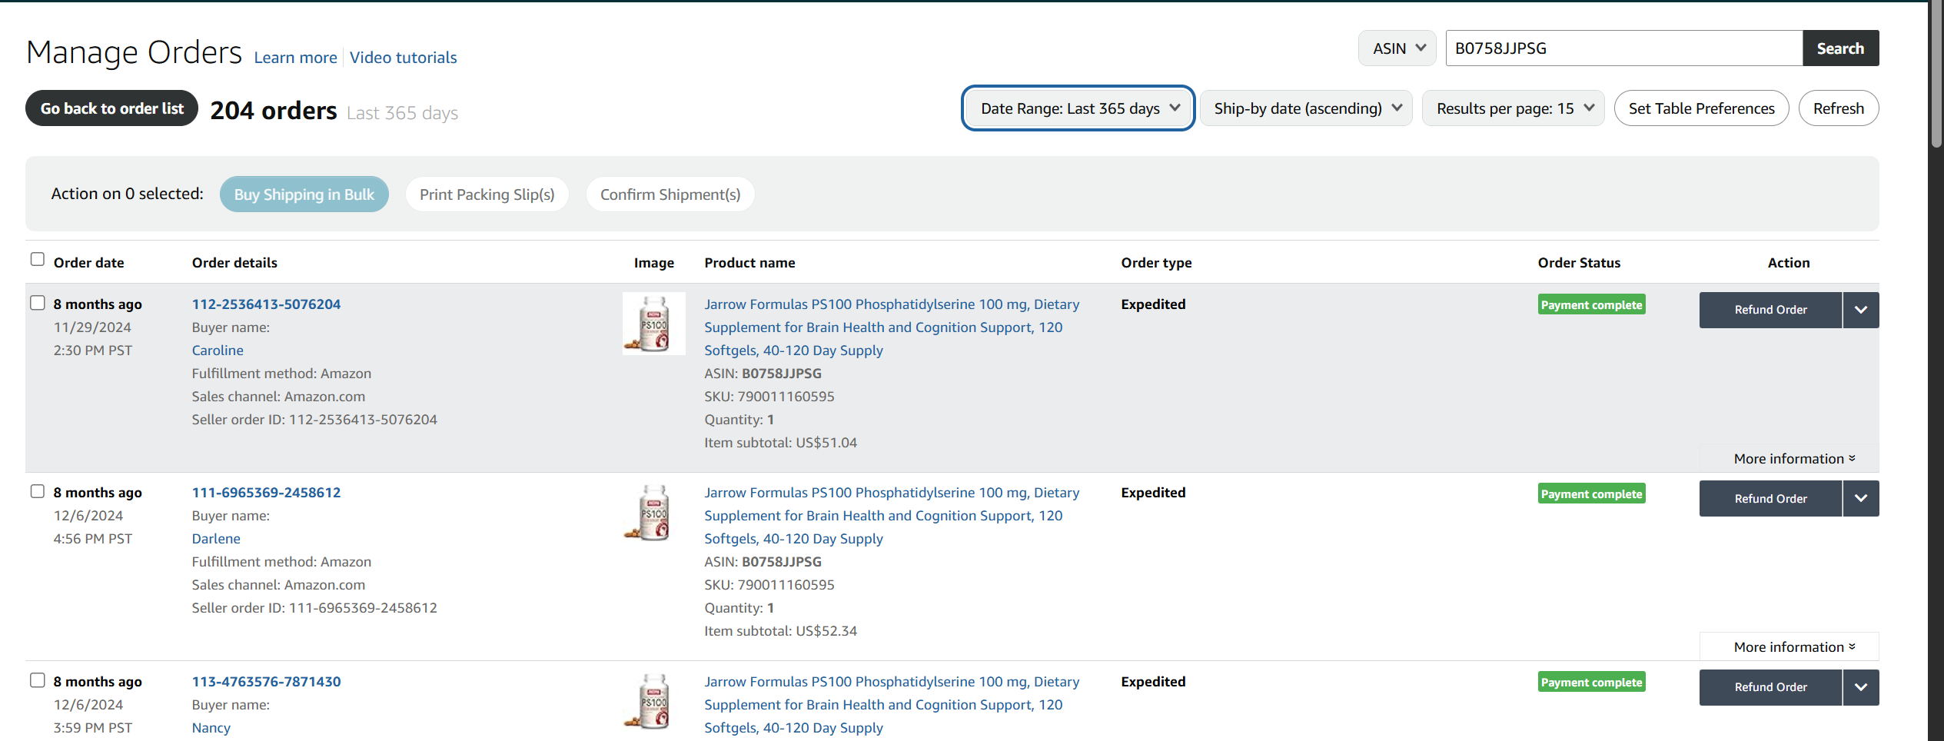1944x741 pixels.
Task: Click the ASIN search input field
Action: (x=1623, y=48)
